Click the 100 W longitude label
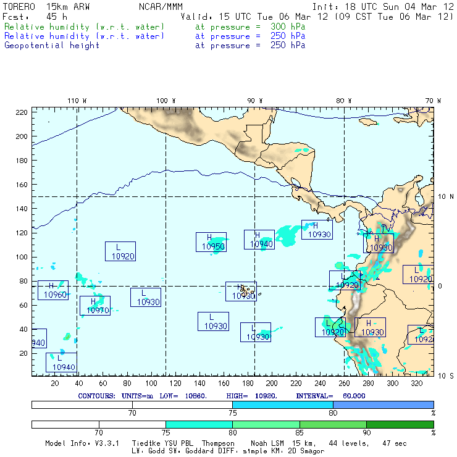This screenshot has width=457, height=457. (x=166, y=101)
